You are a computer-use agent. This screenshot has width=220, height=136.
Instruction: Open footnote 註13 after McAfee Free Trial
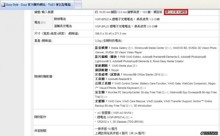point(165,93)
